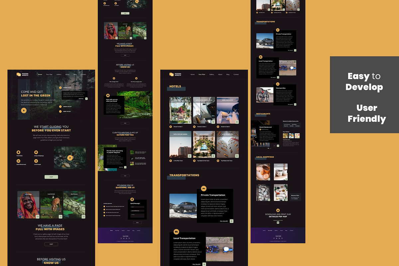Screen dimensions: 399x266
Task: Open Hotel Supreme courtyard thumbnail
Action: coord(204,144)
